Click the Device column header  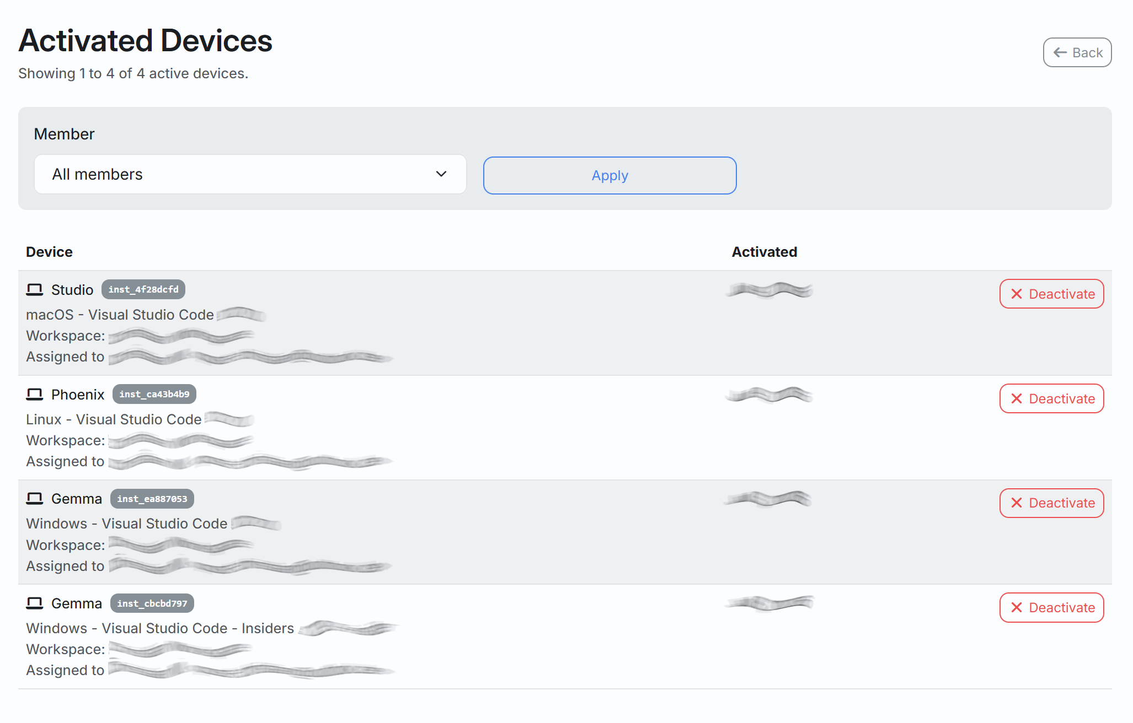tap(49, 252)
